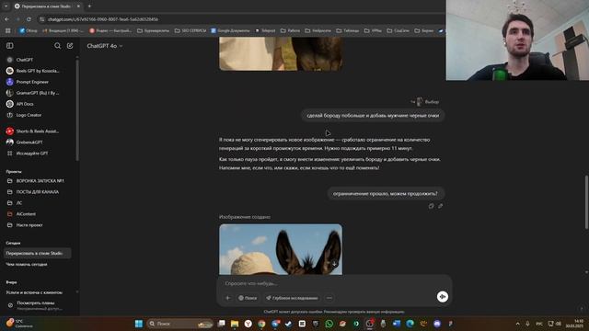Open site info icon in address bar
Screen dimensions: 589x331
pyautogui.click(x=42, y=19)
